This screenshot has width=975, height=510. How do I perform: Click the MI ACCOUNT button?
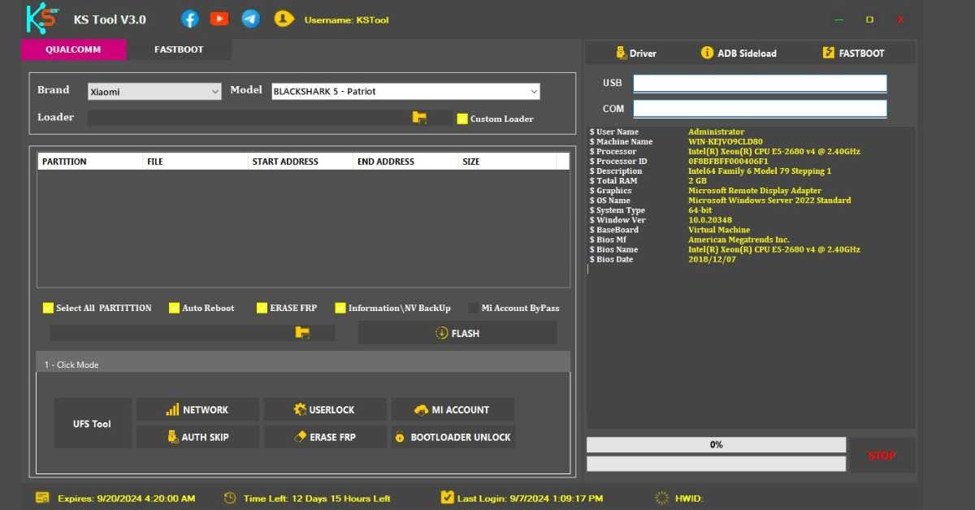[453, 410]
